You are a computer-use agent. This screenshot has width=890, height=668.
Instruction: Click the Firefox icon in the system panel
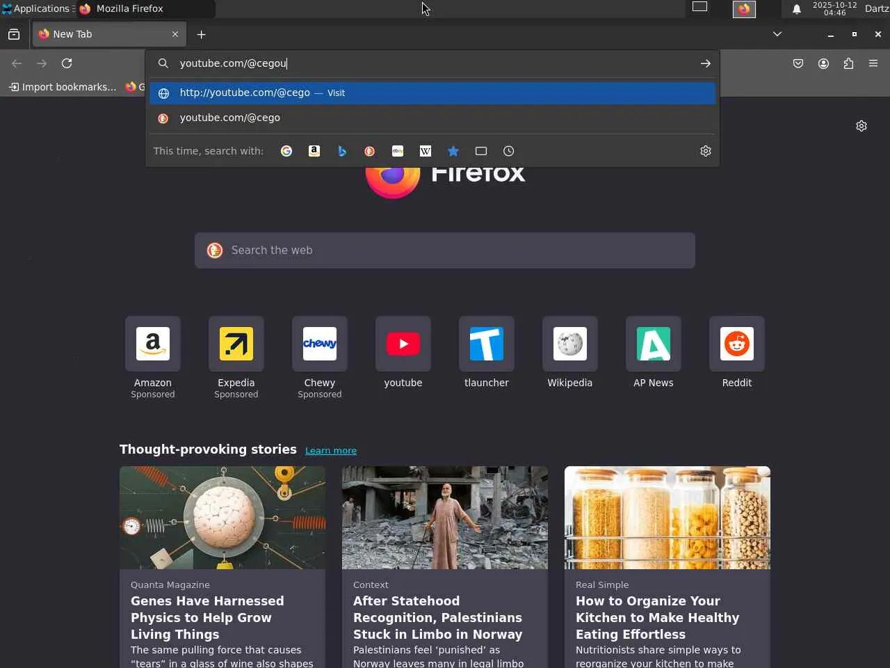pyautogui.click(x=744, y=9)
